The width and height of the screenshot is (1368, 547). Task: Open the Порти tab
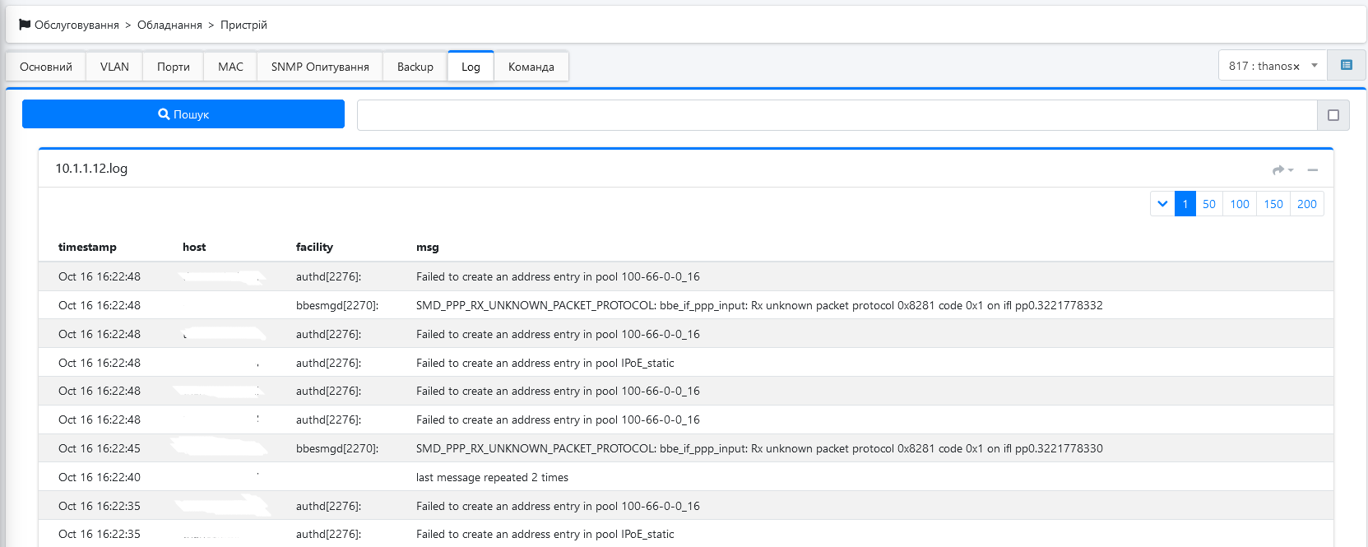point(174,67)
